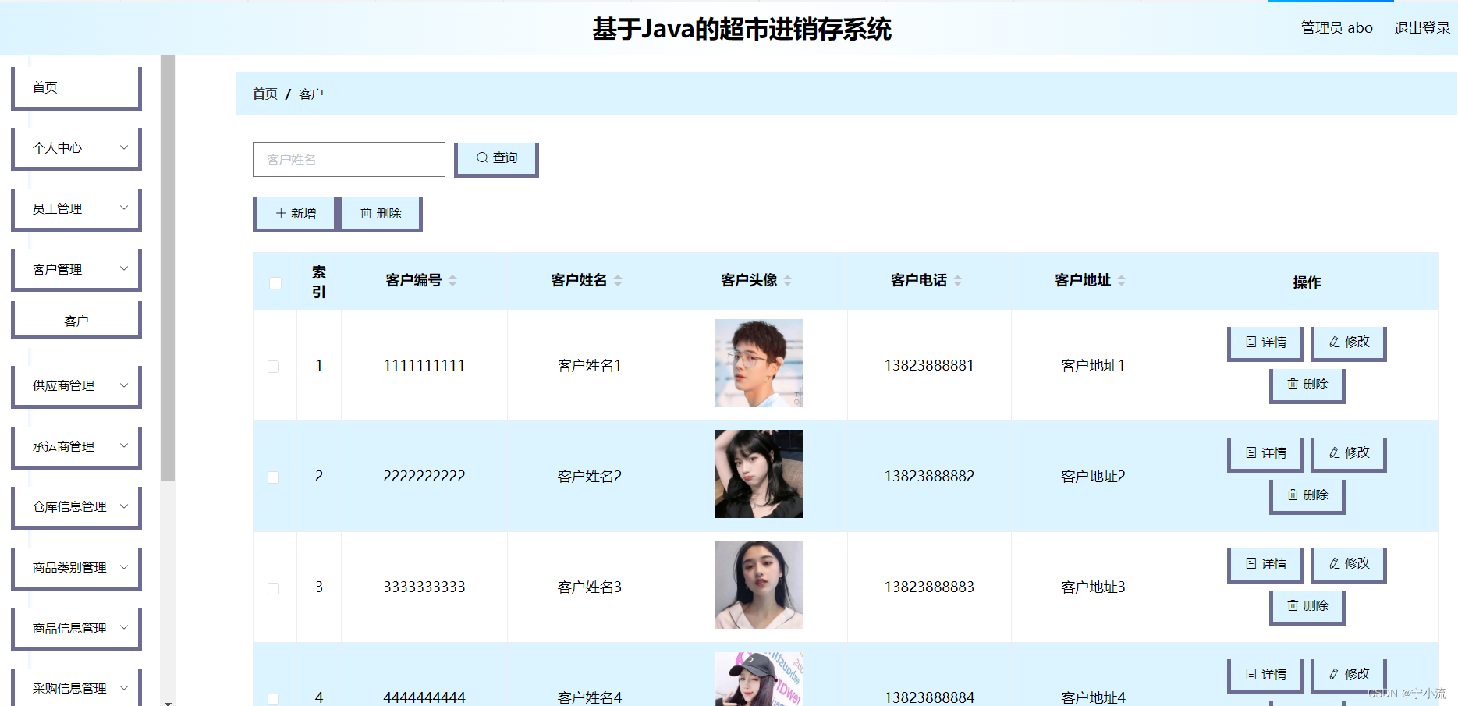
Task: Click the 索引 column header
Action: tap(319, 282)
